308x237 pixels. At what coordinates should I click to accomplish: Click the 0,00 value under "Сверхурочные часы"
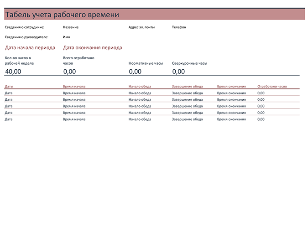click(x=178, y=72)
